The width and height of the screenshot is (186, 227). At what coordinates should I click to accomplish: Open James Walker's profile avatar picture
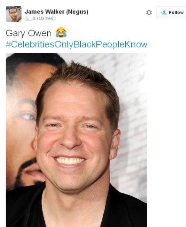tap(14, 14)
